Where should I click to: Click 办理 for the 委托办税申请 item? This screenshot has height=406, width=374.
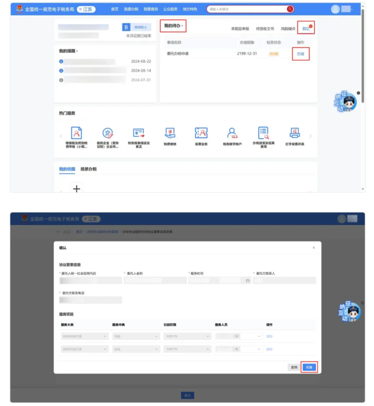pos(301,54)
